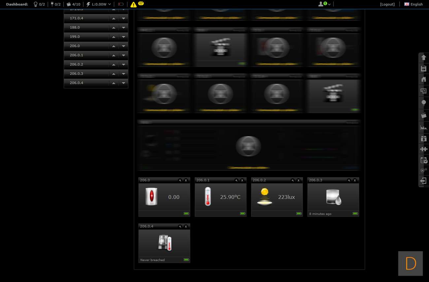Click the Logout link
The height and width of the screenshot is (282, 429).
tap(387, 4)
